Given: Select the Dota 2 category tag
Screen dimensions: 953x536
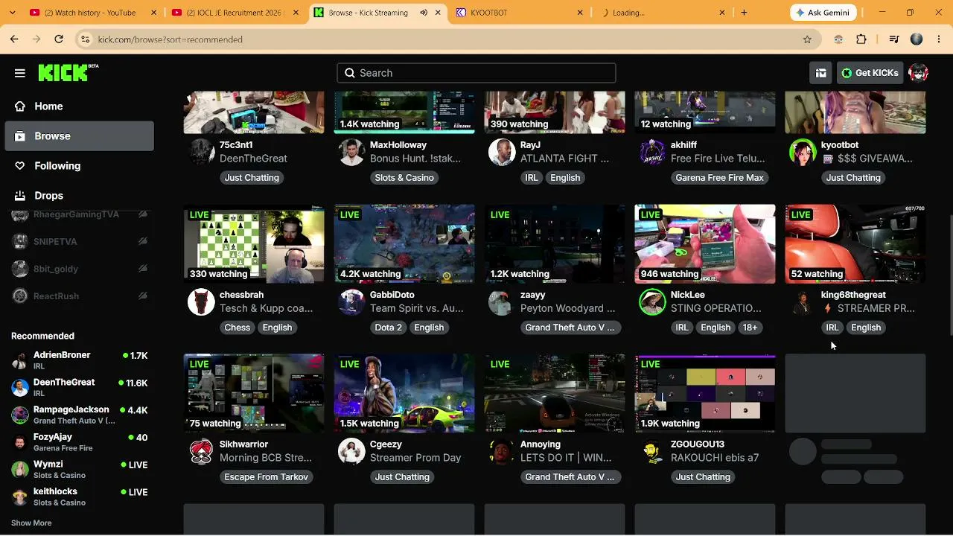Looking at the screenshot, I should [x=388, y=328].
